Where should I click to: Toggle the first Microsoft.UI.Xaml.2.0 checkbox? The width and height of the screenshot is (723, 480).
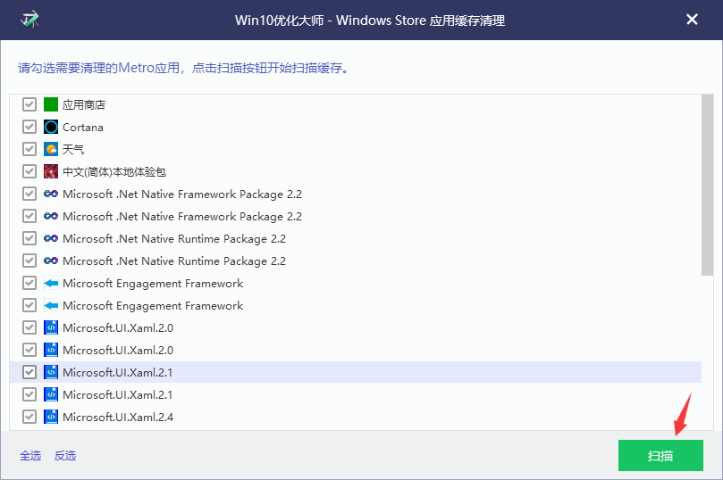pos(29,327)
